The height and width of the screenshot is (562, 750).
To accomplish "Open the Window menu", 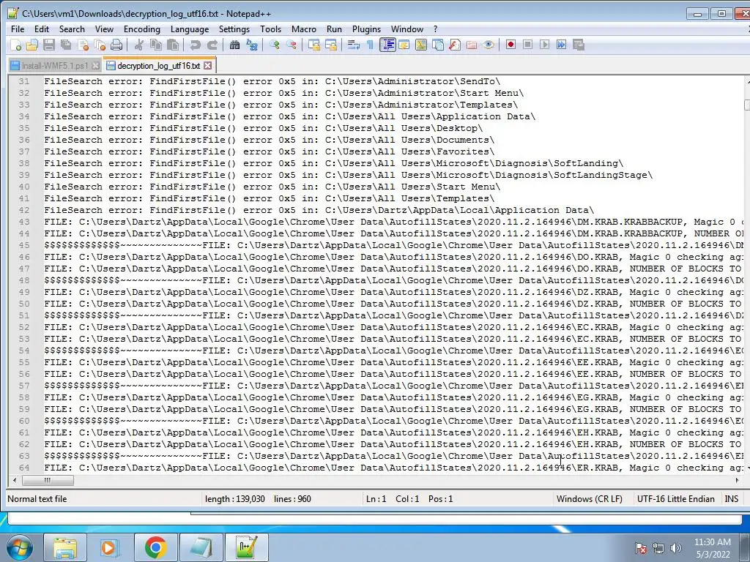I will pyautogui.click(x=407, y=29).
